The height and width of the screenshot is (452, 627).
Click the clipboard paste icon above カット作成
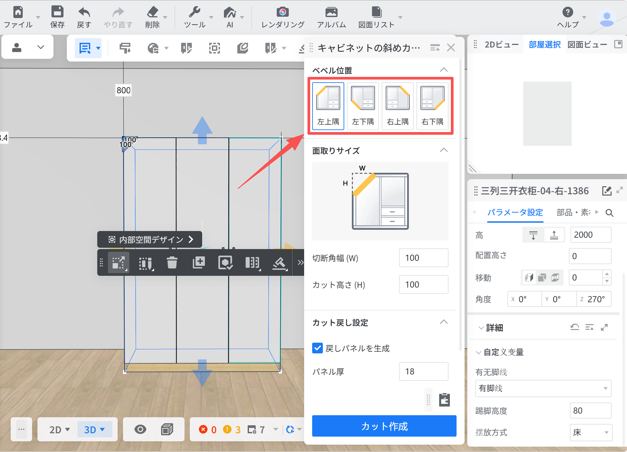pyautogui.click(x=444, y=400)
